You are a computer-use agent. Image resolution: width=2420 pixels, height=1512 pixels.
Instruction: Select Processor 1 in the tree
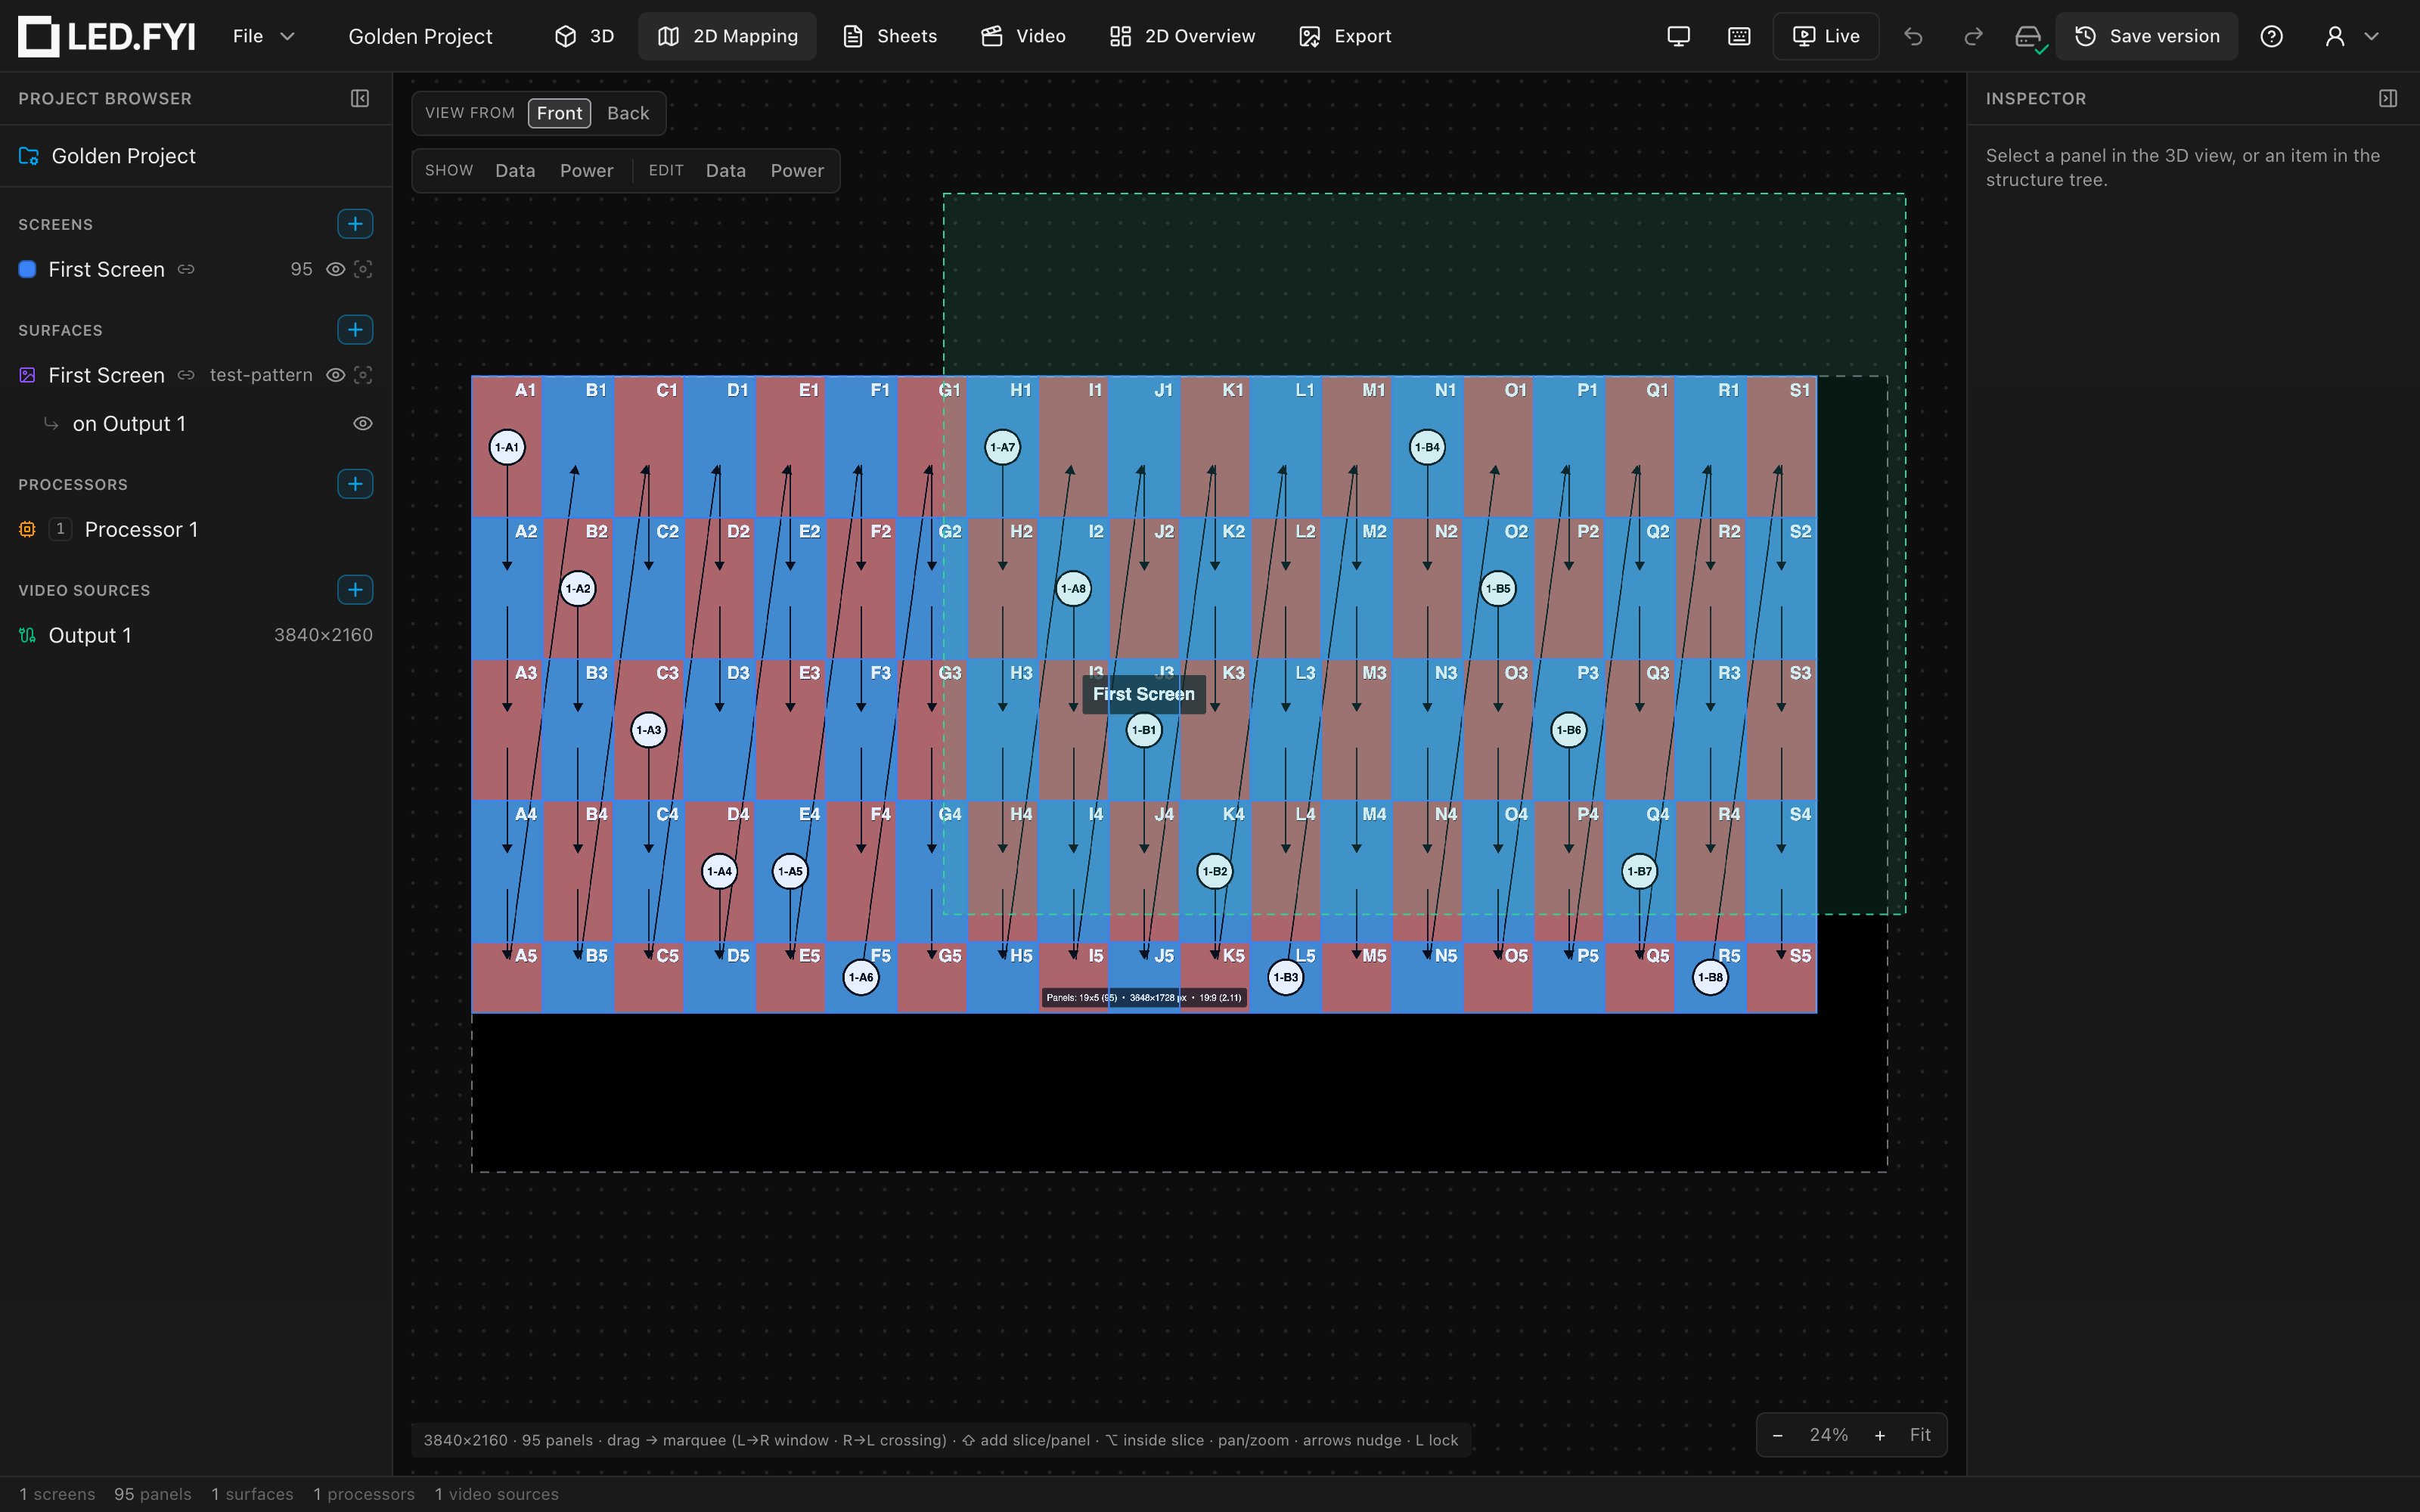coord(196,530)
